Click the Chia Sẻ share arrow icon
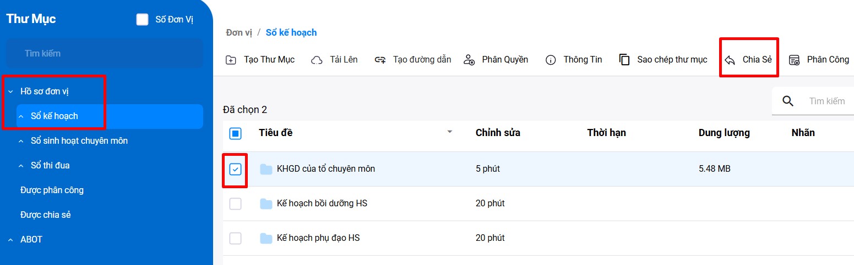The image size is (854, 265). [x=730, y=60]
